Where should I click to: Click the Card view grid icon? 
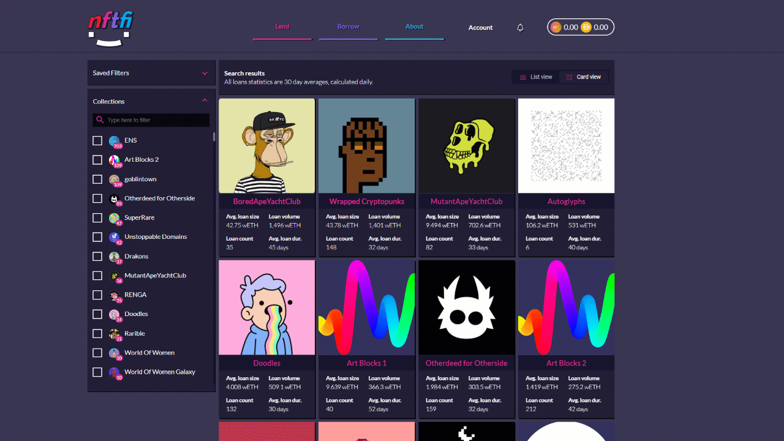(x=569, y=77)
